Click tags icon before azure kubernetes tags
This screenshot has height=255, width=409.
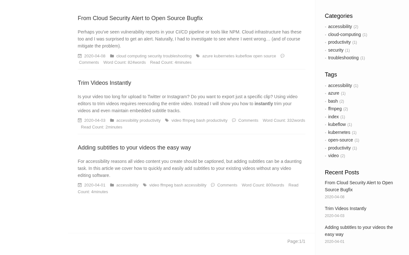pos(198,56)
